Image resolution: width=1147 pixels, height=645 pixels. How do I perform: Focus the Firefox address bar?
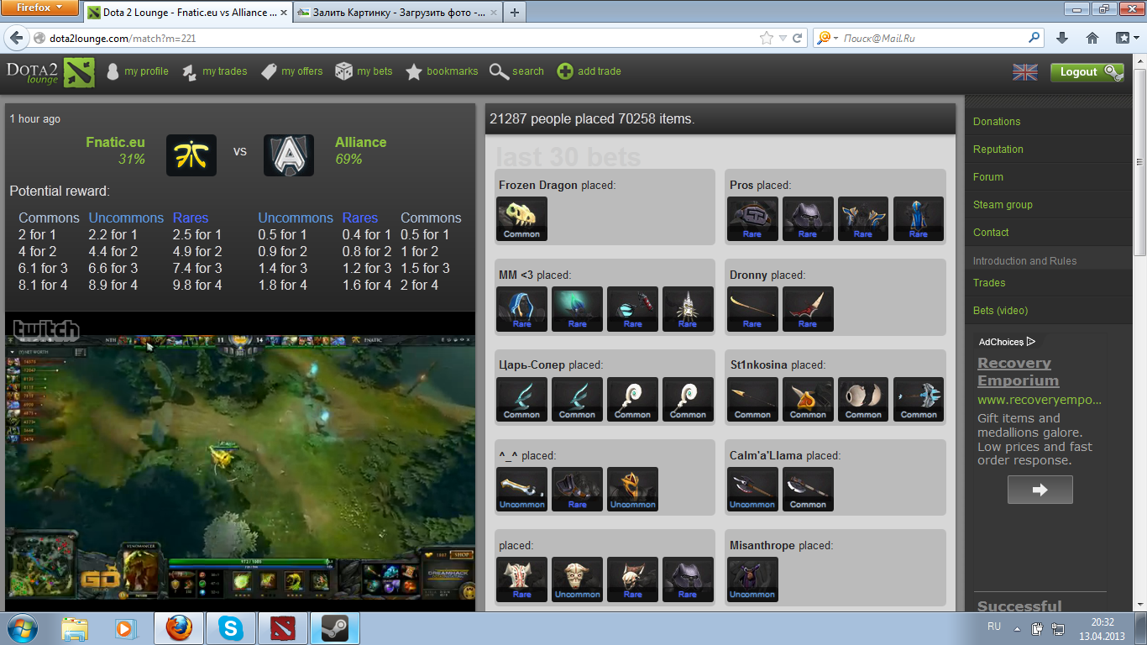403,38
